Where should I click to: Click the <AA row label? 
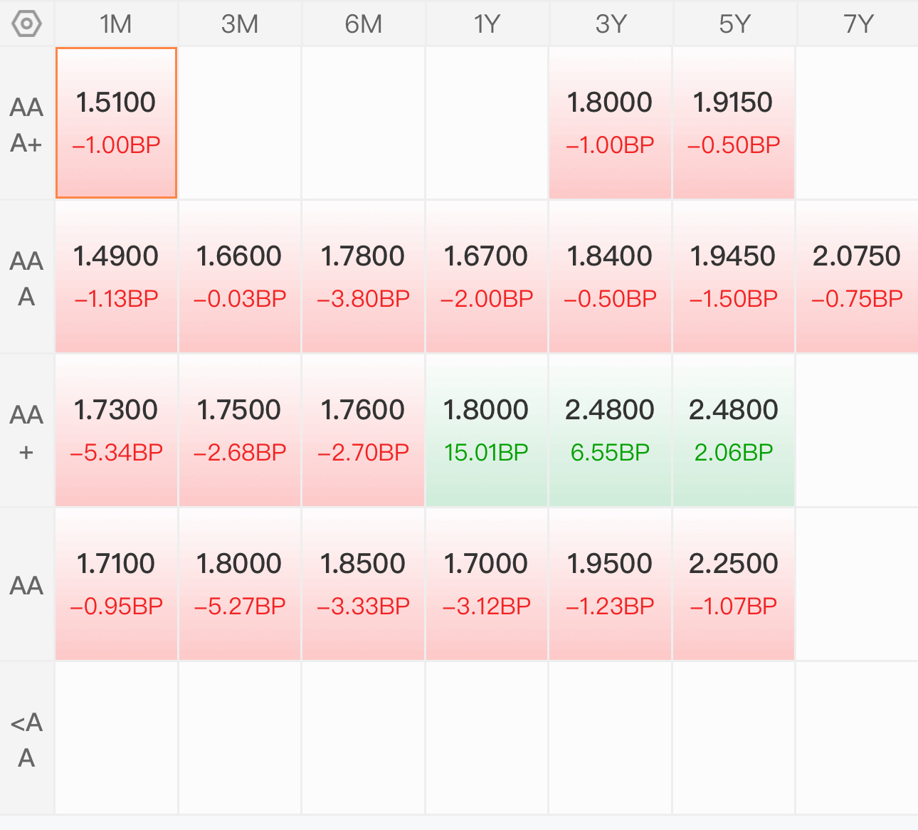coord(27,740)
